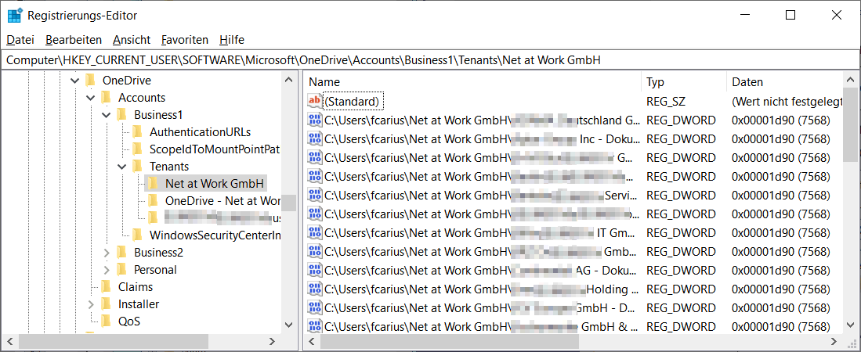Viewport: 861px width, 352px height.
Task: Click the folder icon next to Claims key
Action: 107,287
